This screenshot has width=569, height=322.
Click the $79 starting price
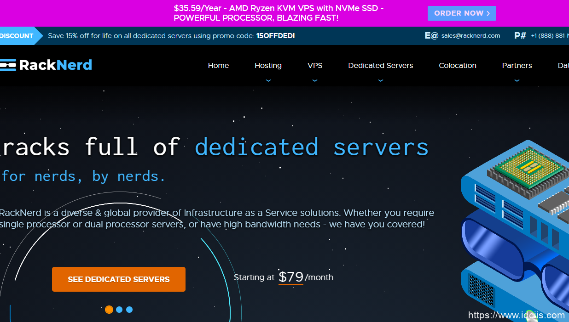click(x=291, y=277)
